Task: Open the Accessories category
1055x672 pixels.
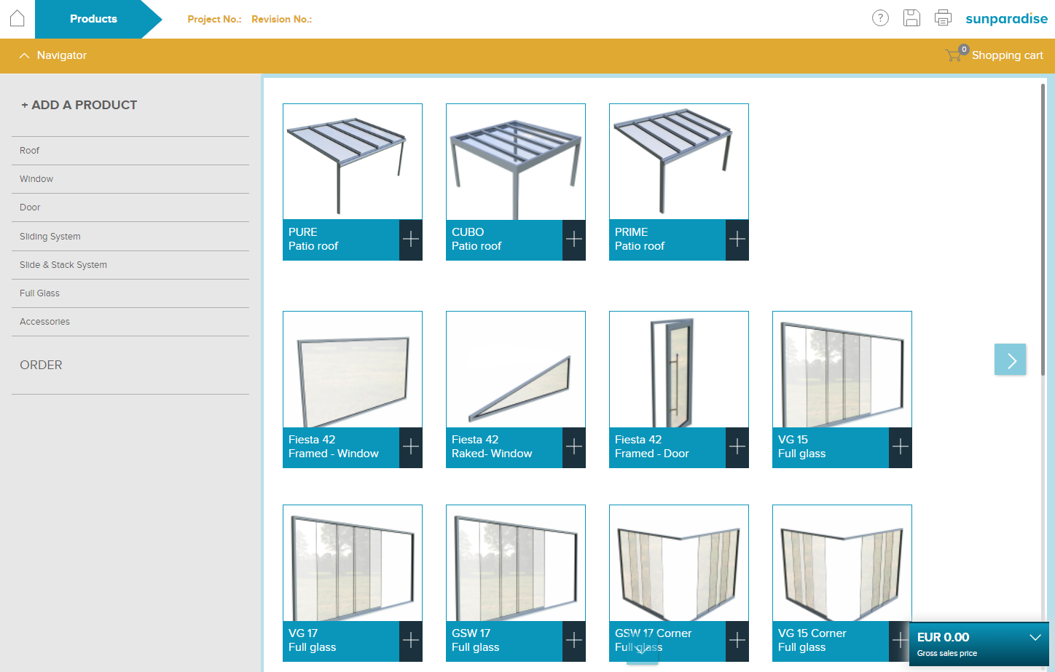Action: pyautogui.click(x=45, y=322)
